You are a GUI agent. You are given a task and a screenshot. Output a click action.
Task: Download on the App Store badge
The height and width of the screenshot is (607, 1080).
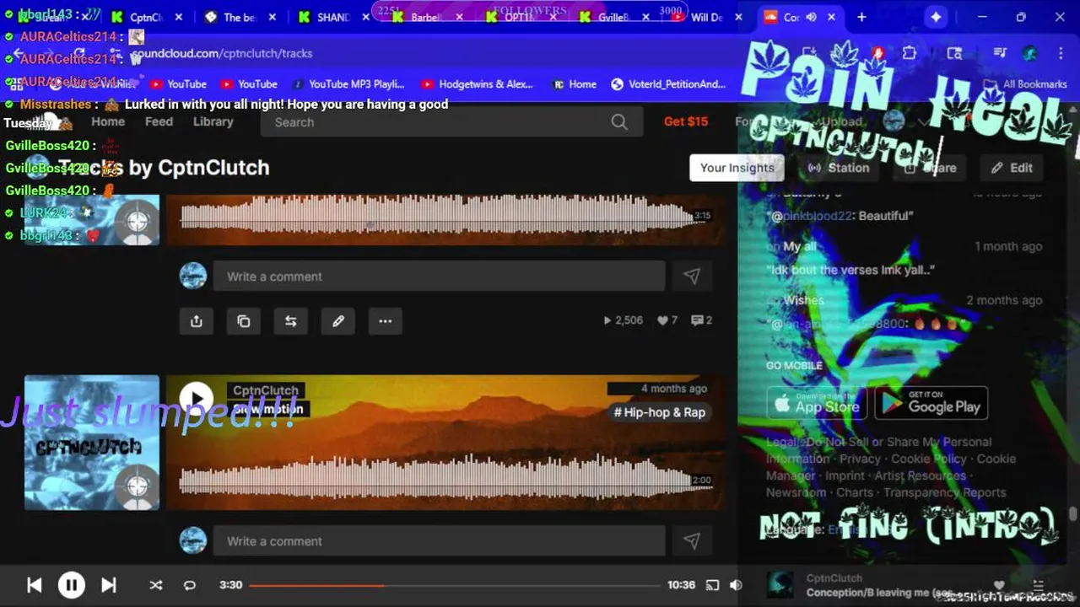[x=817, y=404]
